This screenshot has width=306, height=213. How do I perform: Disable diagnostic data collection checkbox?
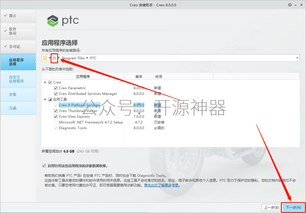tap(44, 166)
